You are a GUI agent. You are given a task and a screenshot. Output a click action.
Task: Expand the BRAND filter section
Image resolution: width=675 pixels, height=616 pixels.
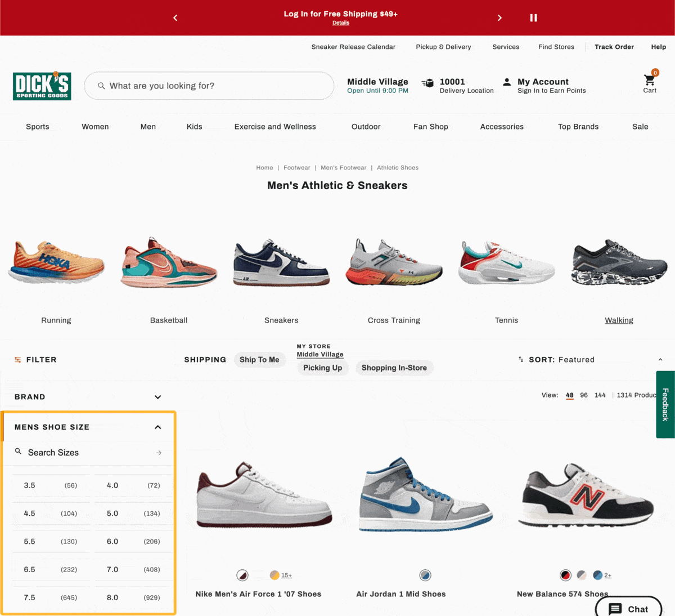click(x=157, y=396)
